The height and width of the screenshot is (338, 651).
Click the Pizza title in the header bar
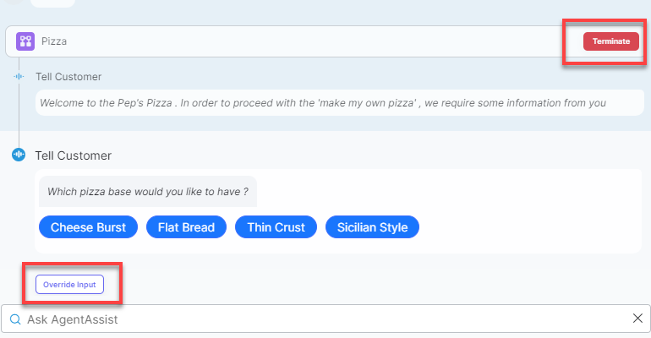click(54, 41)
